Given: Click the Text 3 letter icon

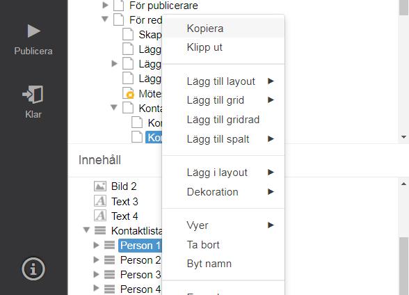Looking at the screenshot, I should 100,201.
